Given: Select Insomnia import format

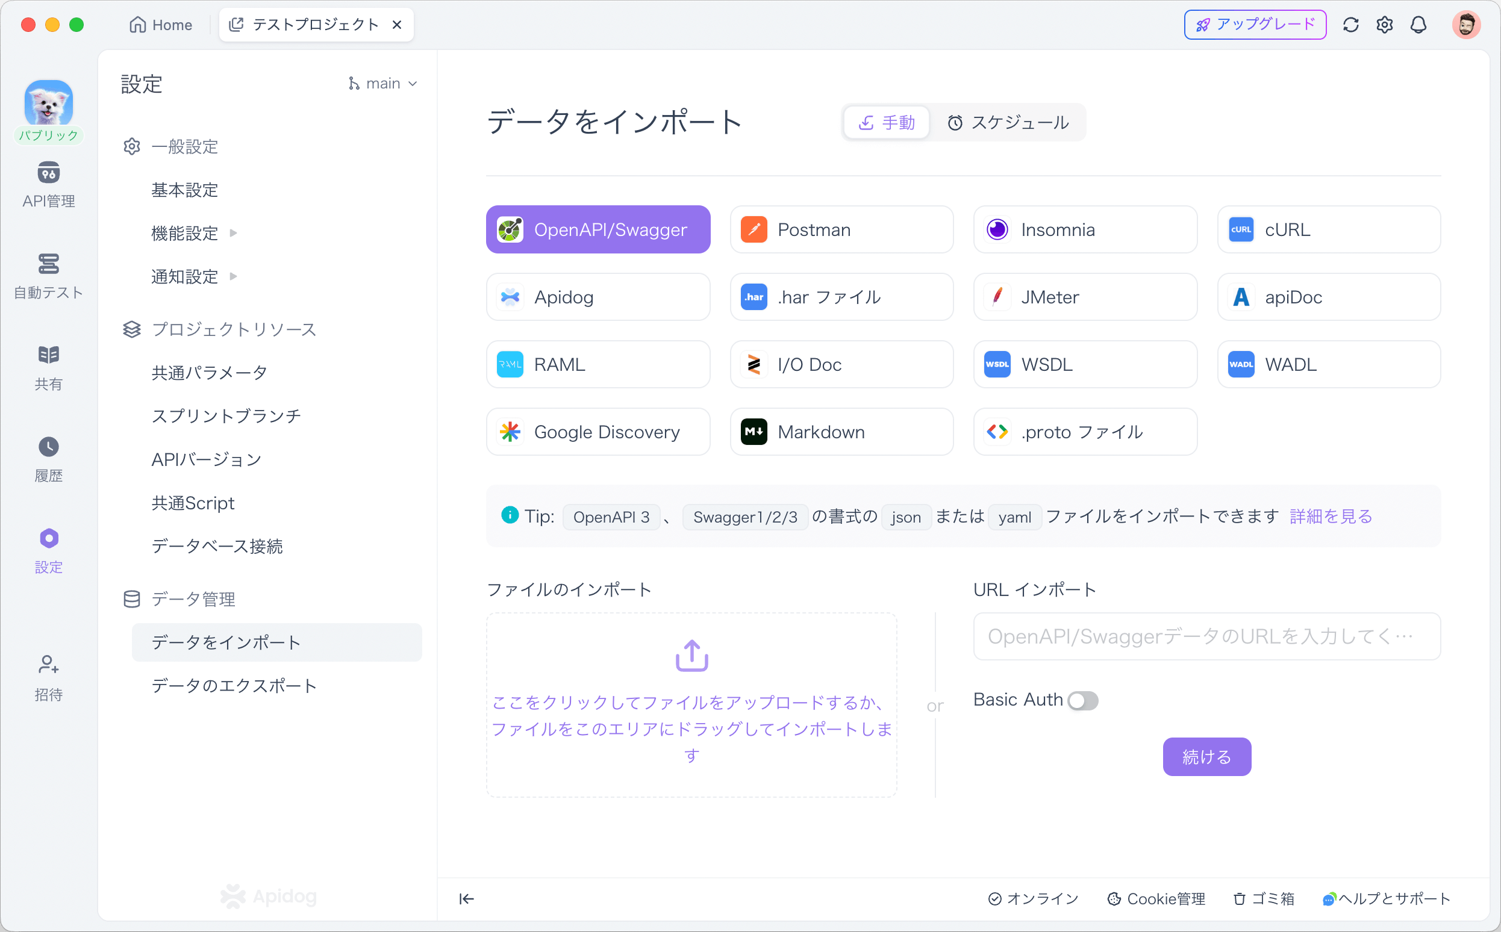Looking at the screenshot, I should pyautogui.click(x=1084, y=230).
